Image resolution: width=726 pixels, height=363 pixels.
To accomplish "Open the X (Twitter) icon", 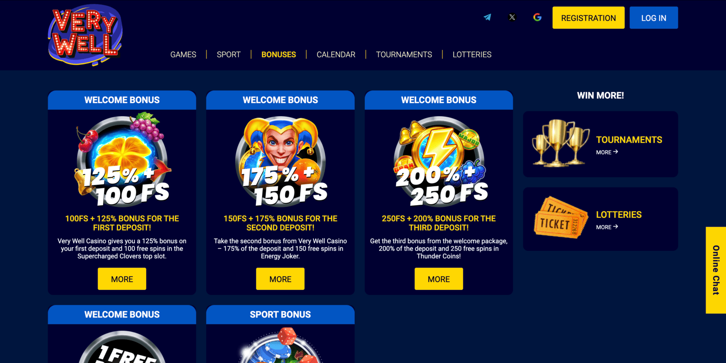I will 512,17.
